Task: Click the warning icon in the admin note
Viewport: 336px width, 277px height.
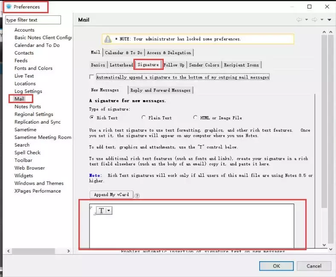Action: click(x=108, y=39)
